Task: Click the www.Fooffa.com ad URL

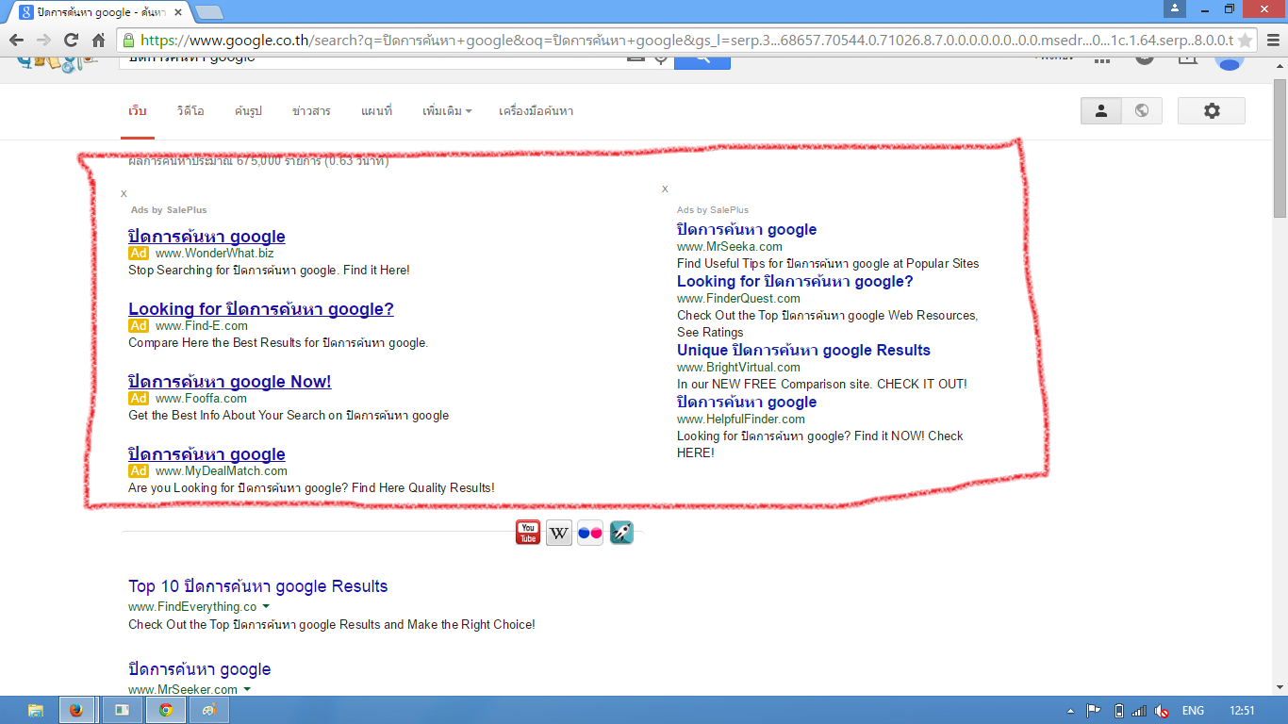Action: (x=201, y=399)
